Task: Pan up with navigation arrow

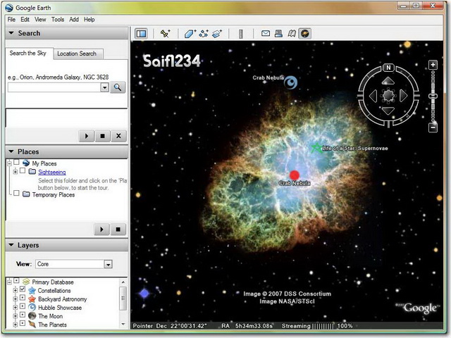Action: coord(388,81)
